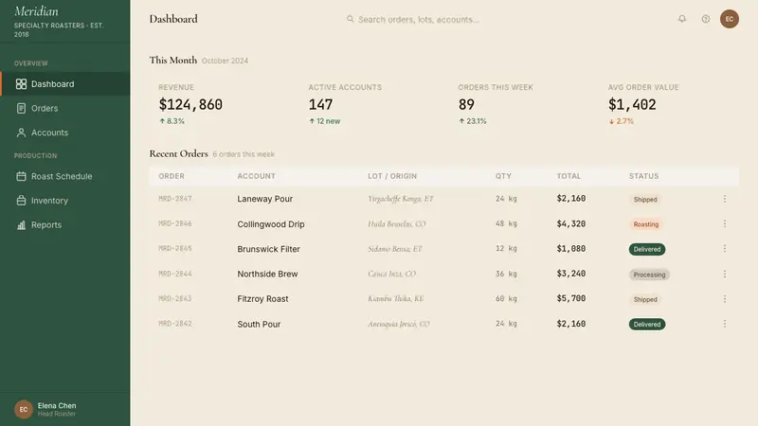This screenshot has width=758, height=426.
Task: Click the 12 new accounts indicator
Action: click(324, 121)
